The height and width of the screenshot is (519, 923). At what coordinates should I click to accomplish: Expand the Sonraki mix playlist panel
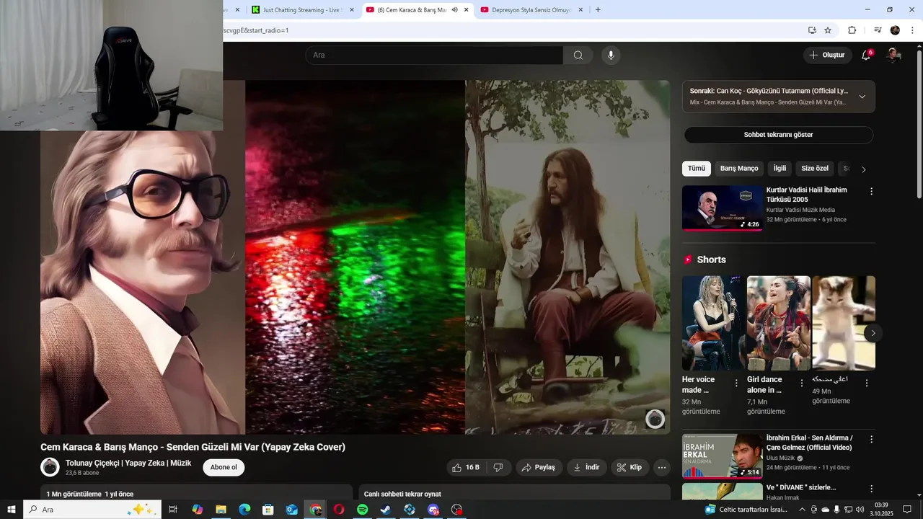862,97
